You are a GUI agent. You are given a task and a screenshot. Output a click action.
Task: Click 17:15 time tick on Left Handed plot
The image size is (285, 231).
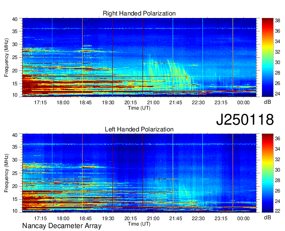(x=40, y=218)
